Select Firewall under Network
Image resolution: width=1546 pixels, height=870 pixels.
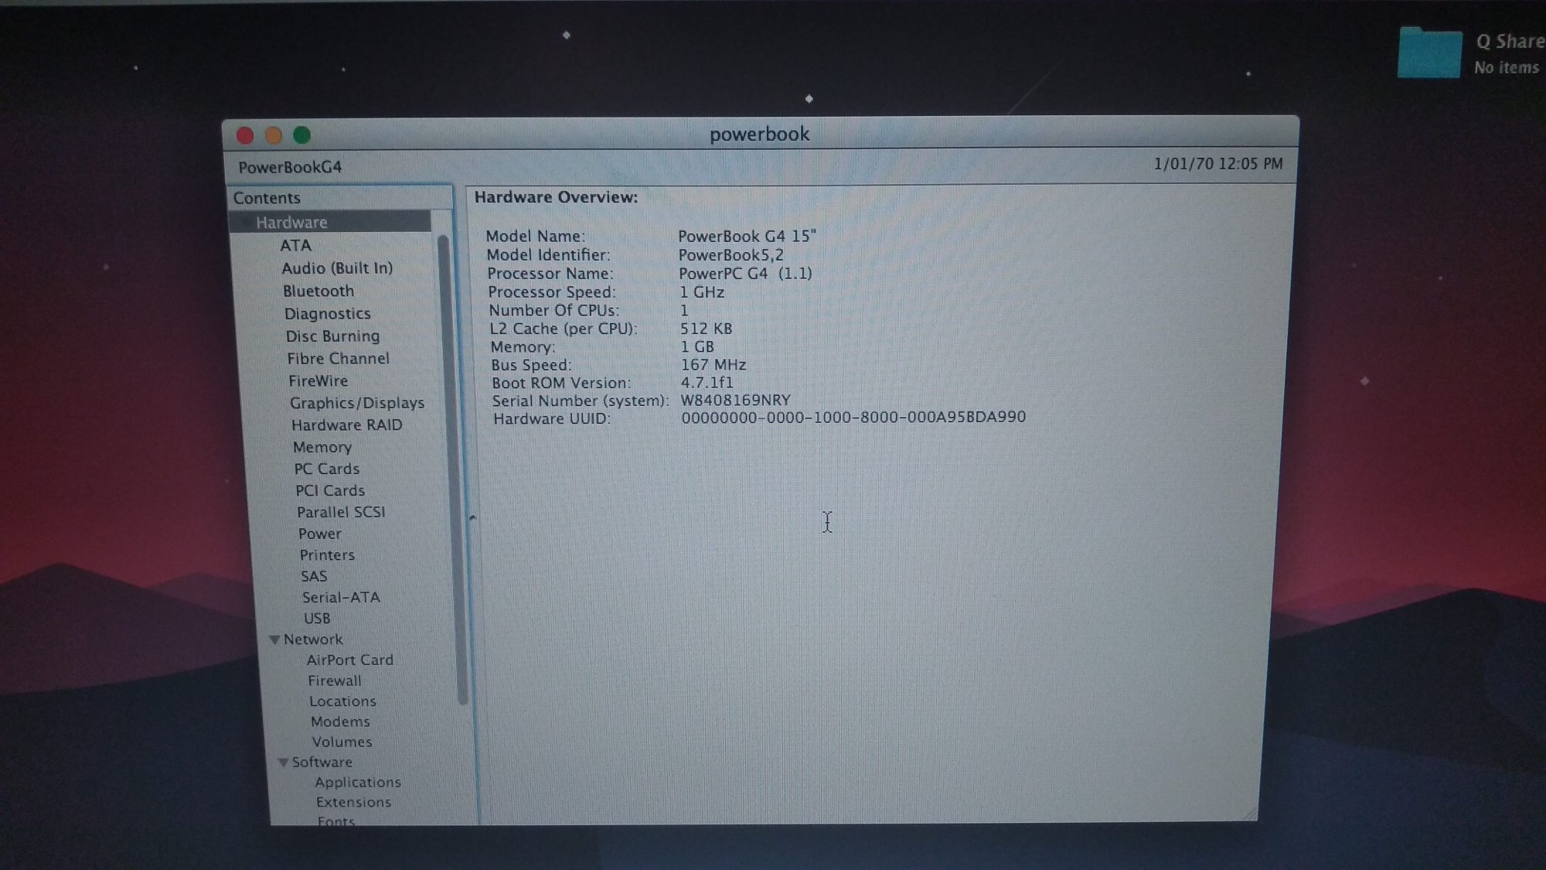pos(334,681)
